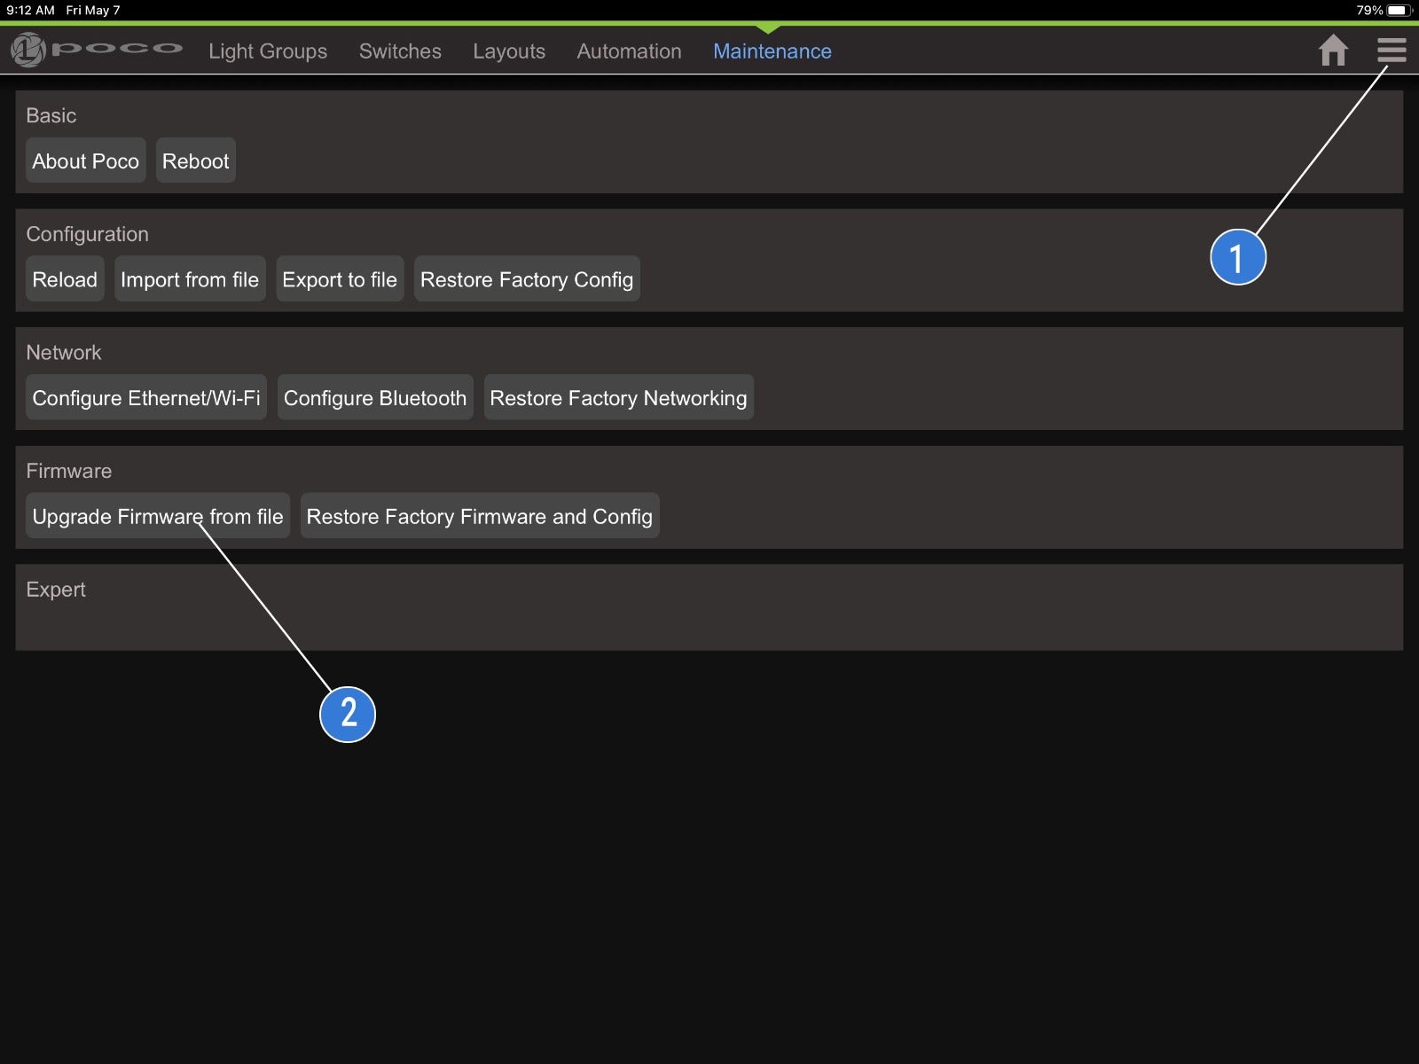The image size is (1419, 1064).
Task: Check the battery status icon
Action: tap(1399, 11)
